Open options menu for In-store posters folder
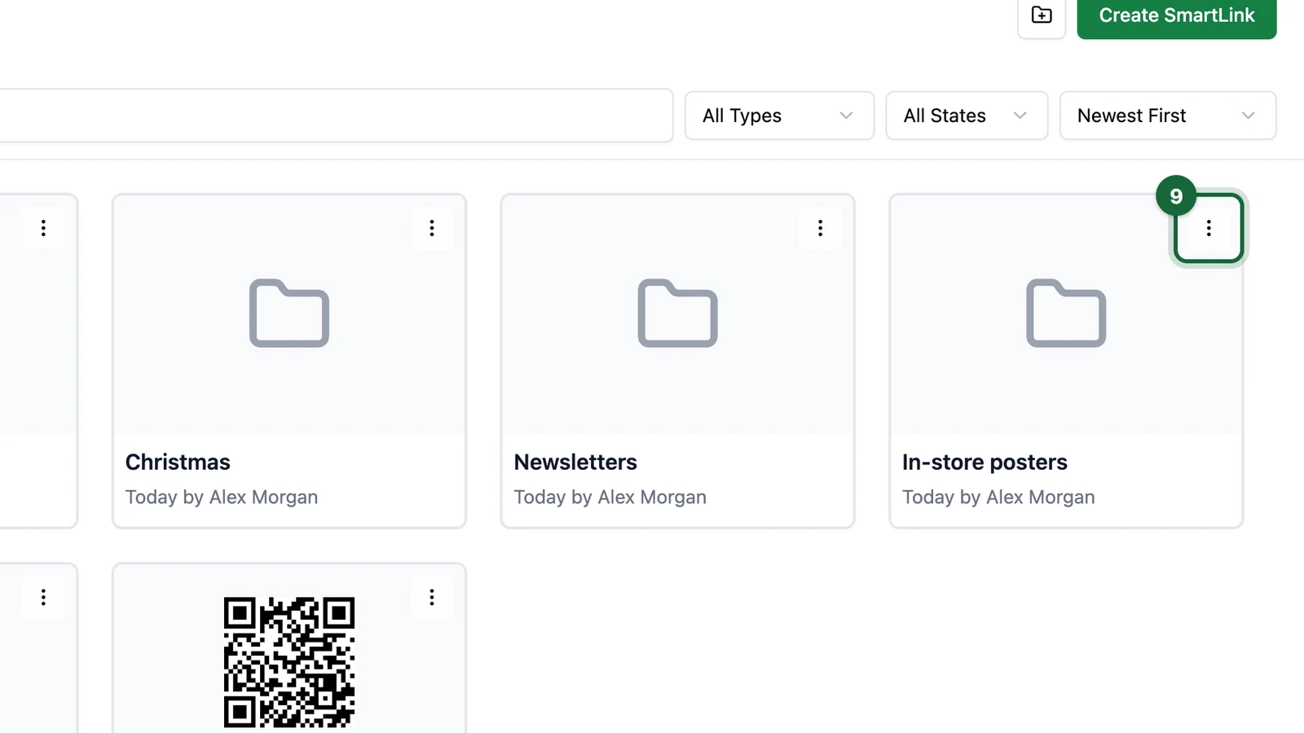The image size is (1304, 733). [1209, 228]
